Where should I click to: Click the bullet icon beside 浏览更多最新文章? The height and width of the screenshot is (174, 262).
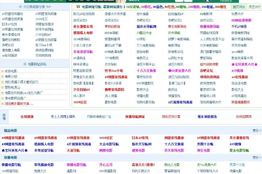2,104
